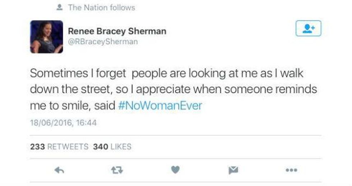
Task: Click the tweet line starting 'Sometimes I forget'
Action: (167, 74)
